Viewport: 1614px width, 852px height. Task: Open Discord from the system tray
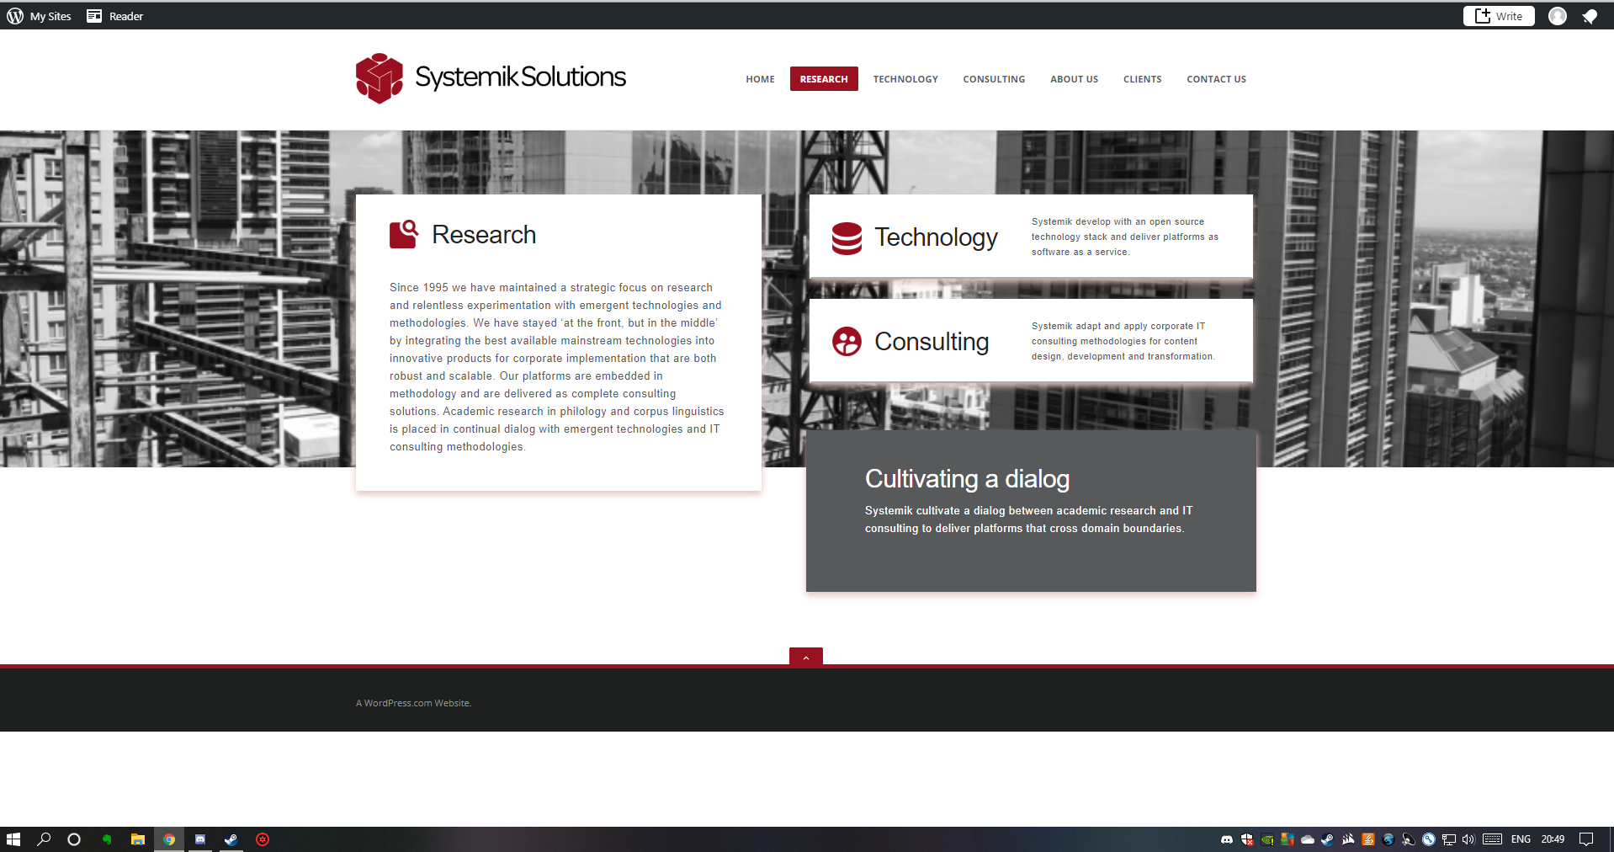(x=1226, y=839)
